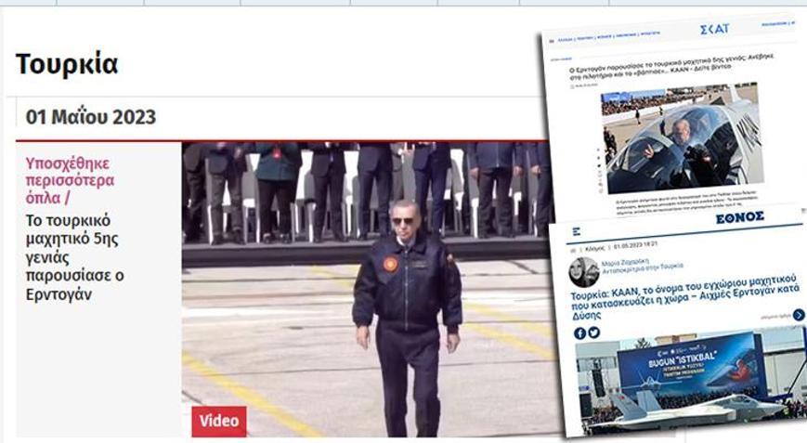Screen dimensions: 807x443
Task: Click the Twitter share icon in Ethnos article
Action: click(x=594, y=332)
